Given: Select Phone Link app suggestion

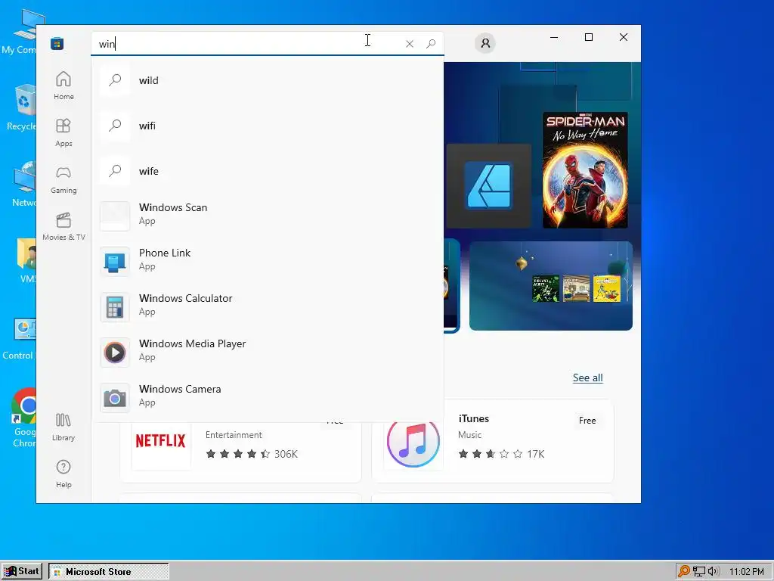Looking at the screenshot, I should pyautogui.click(x=268, y=260).
